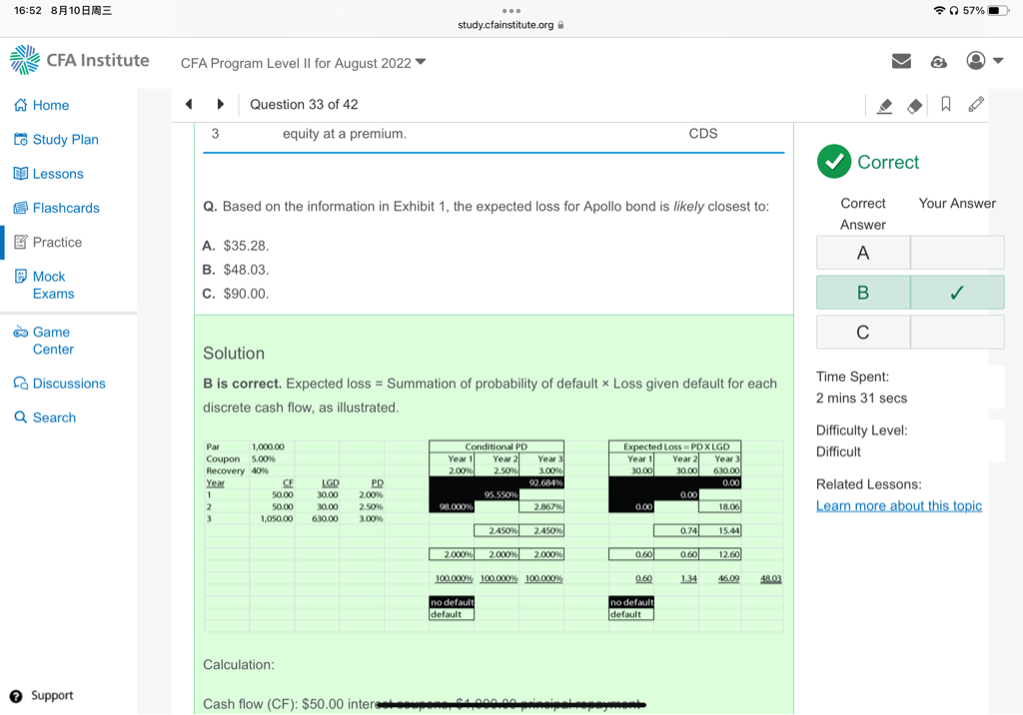1023x715 pixels.
Task: Click the 'Question 33 of 42' label
Action: click(x=304, y=105)
